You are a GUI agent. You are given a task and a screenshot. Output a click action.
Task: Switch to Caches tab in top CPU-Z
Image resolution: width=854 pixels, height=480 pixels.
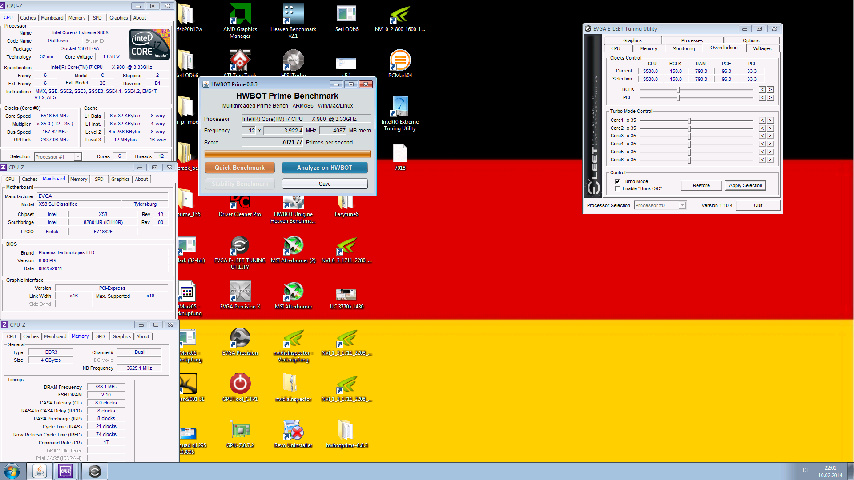coord(28,18)
